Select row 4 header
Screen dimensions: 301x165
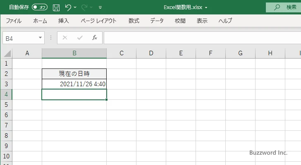tap(6, 94)
